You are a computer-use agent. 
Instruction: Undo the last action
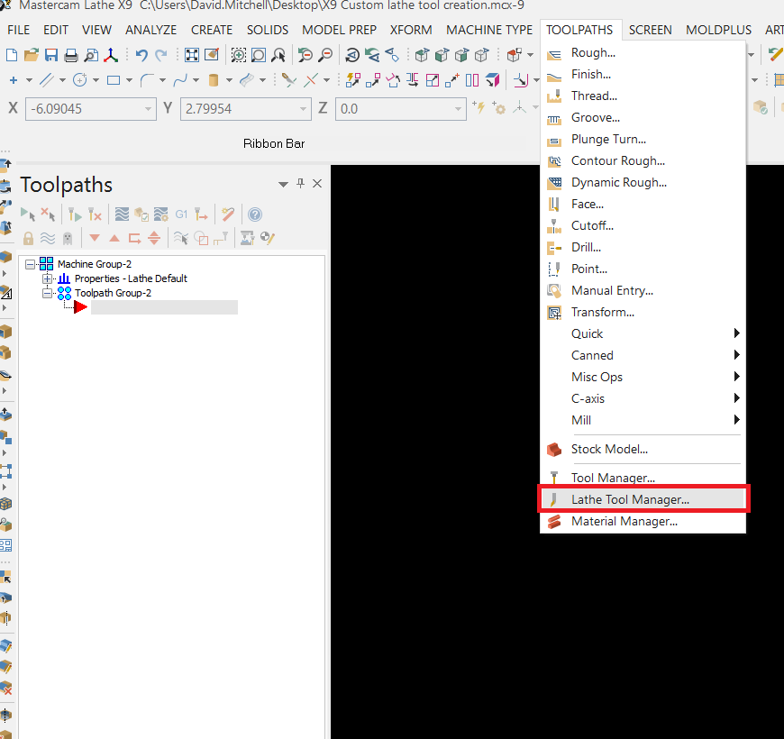pyautogui.click(x=141, y=54)
